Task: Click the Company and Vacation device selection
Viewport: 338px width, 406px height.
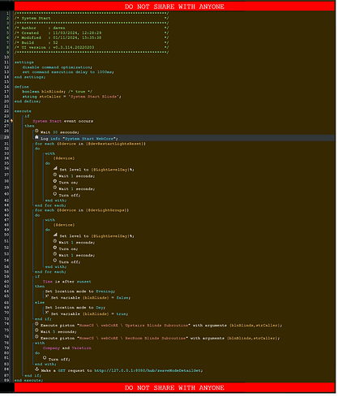Action: click(67, 348)
